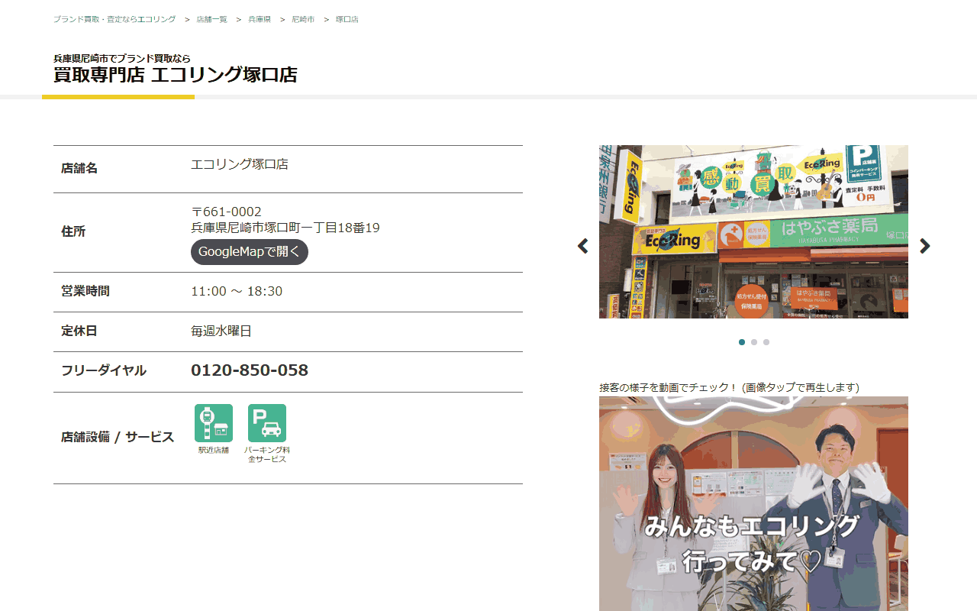Select the first carousel dot
This screenshot has height=611, width=977.
[742, 342]
